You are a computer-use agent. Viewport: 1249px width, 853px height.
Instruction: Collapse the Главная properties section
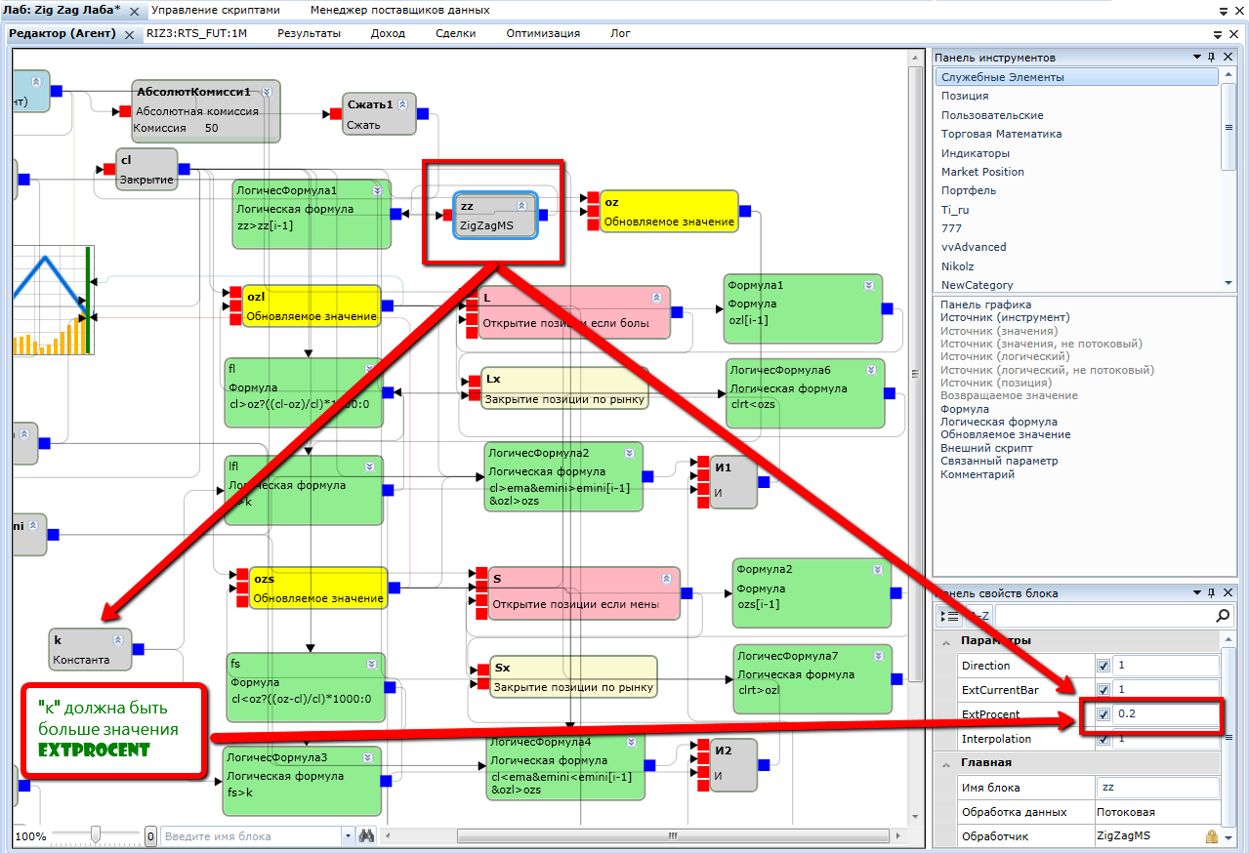(945, 763)
